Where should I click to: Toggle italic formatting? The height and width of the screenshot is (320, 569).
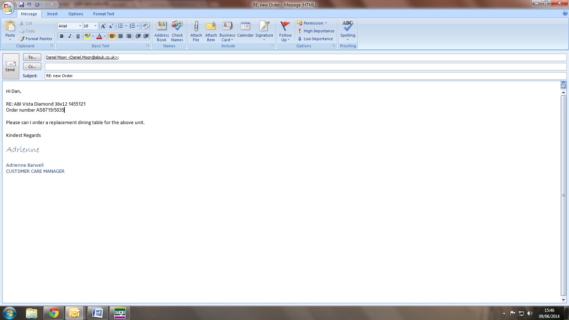point(70,36)
